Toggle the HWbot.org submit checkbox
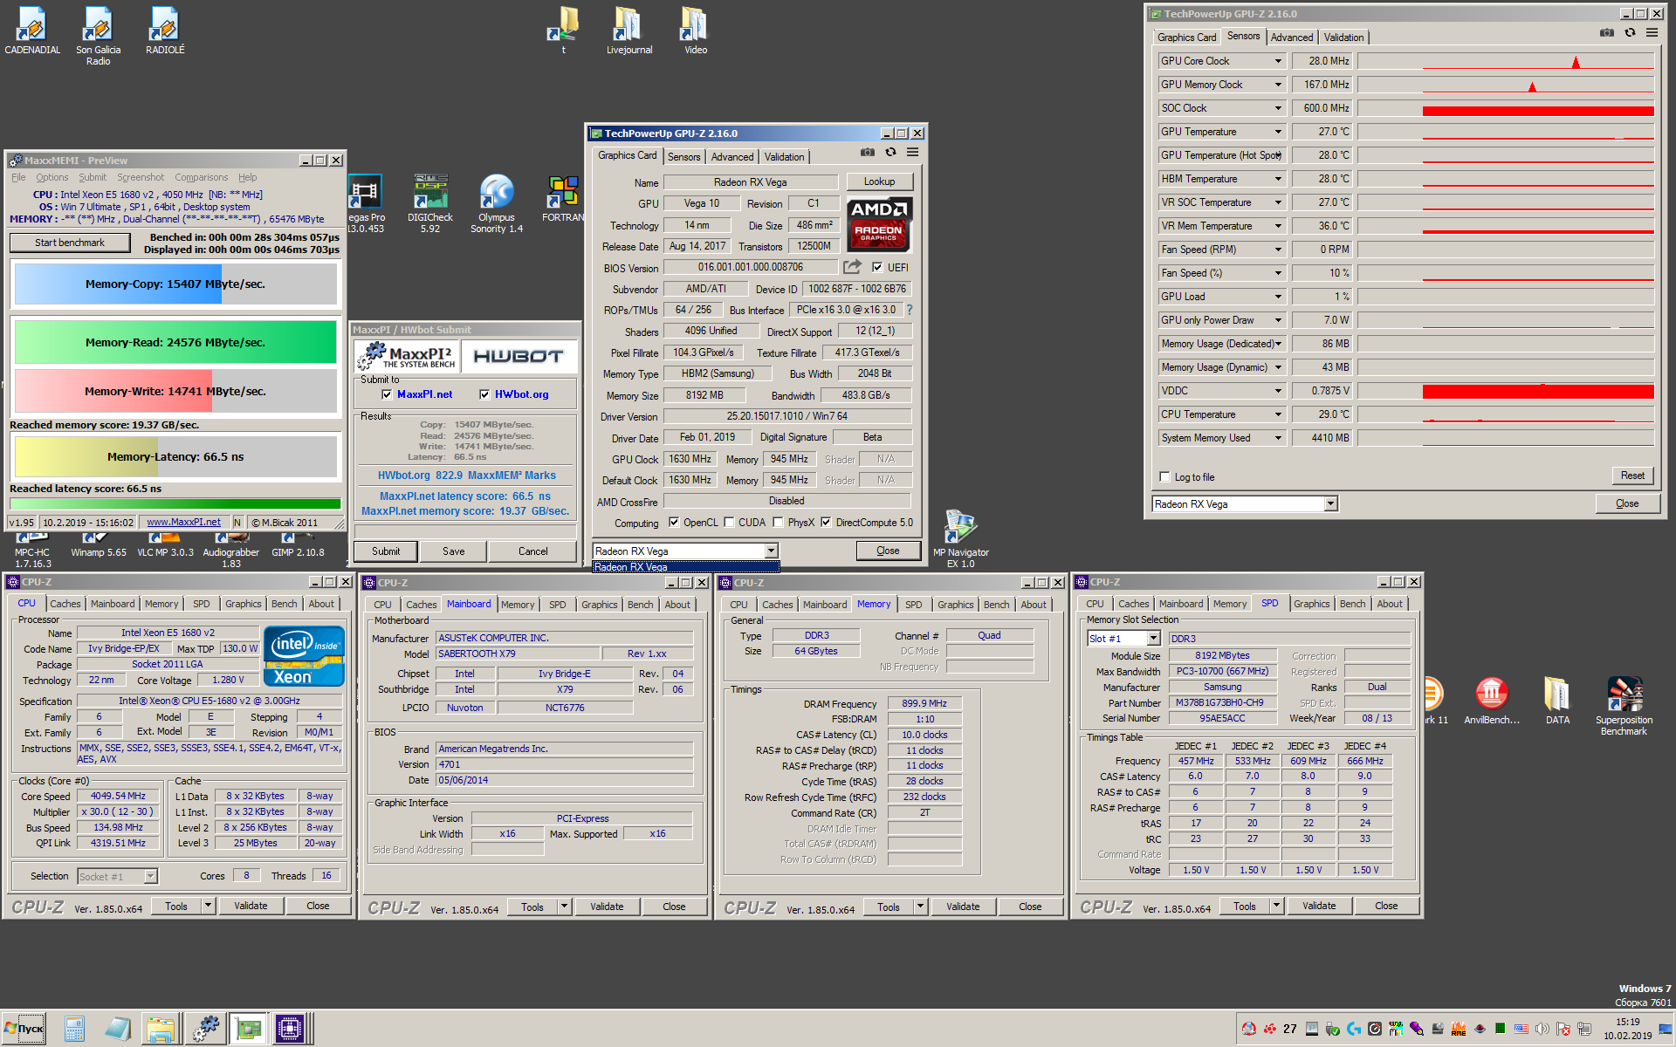1676x1047 pixels. (x=484, y=394)
